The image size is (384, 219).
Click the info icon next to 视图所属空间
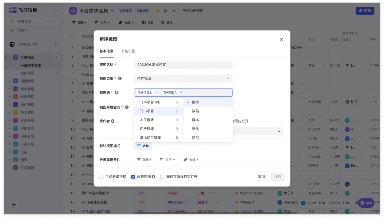click(x=127, y=107)
